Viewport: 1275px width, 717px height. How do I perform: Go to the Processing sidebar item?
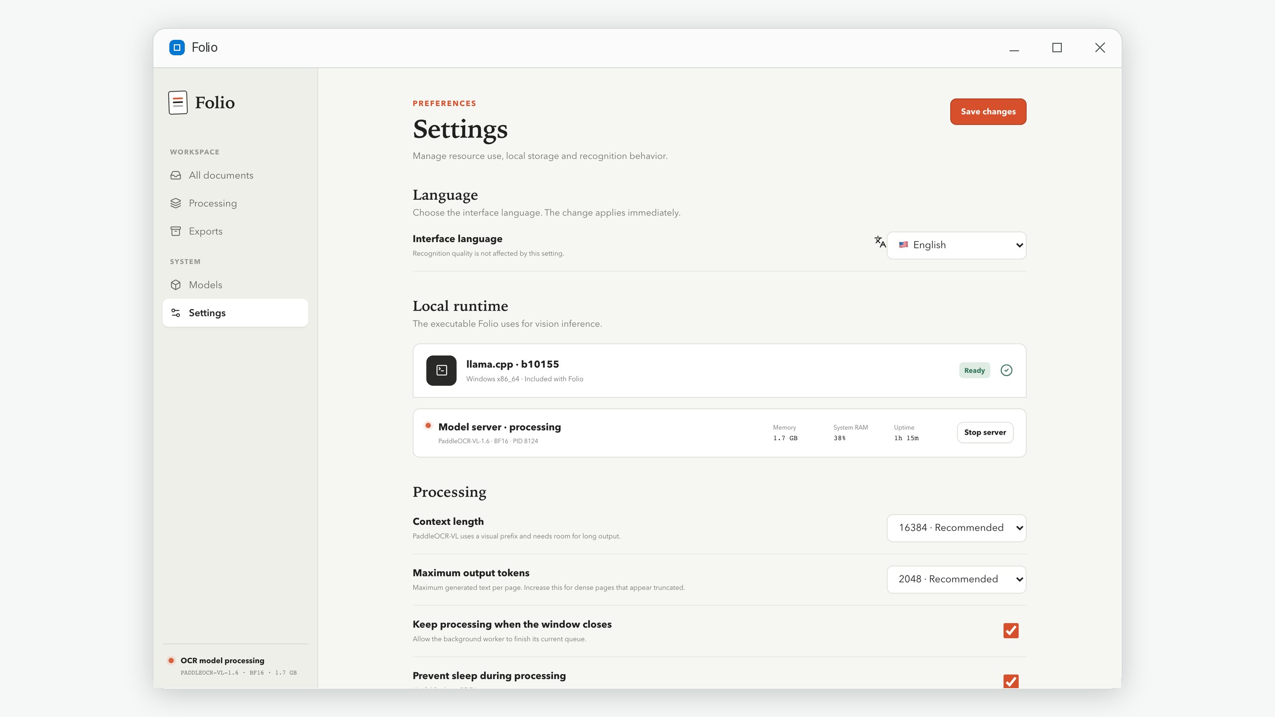point(235,203)
